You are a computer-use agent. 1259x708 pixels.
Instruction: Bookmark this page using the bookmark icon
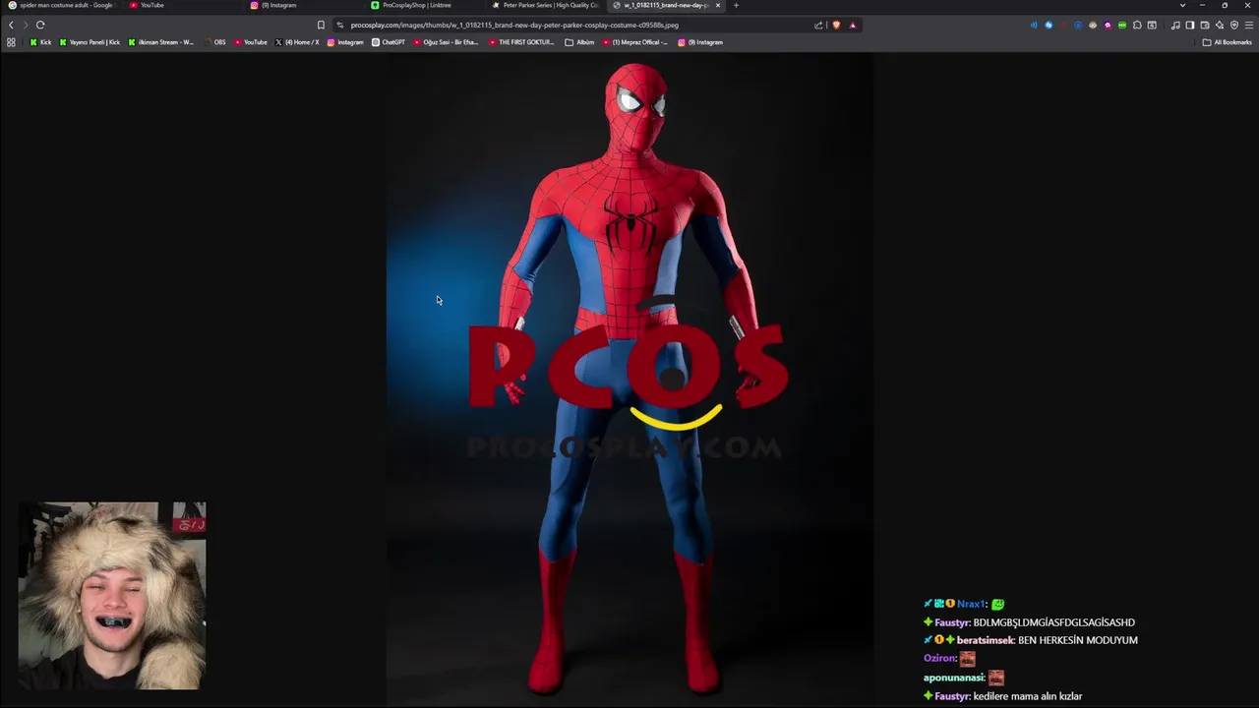click(321, 25)
